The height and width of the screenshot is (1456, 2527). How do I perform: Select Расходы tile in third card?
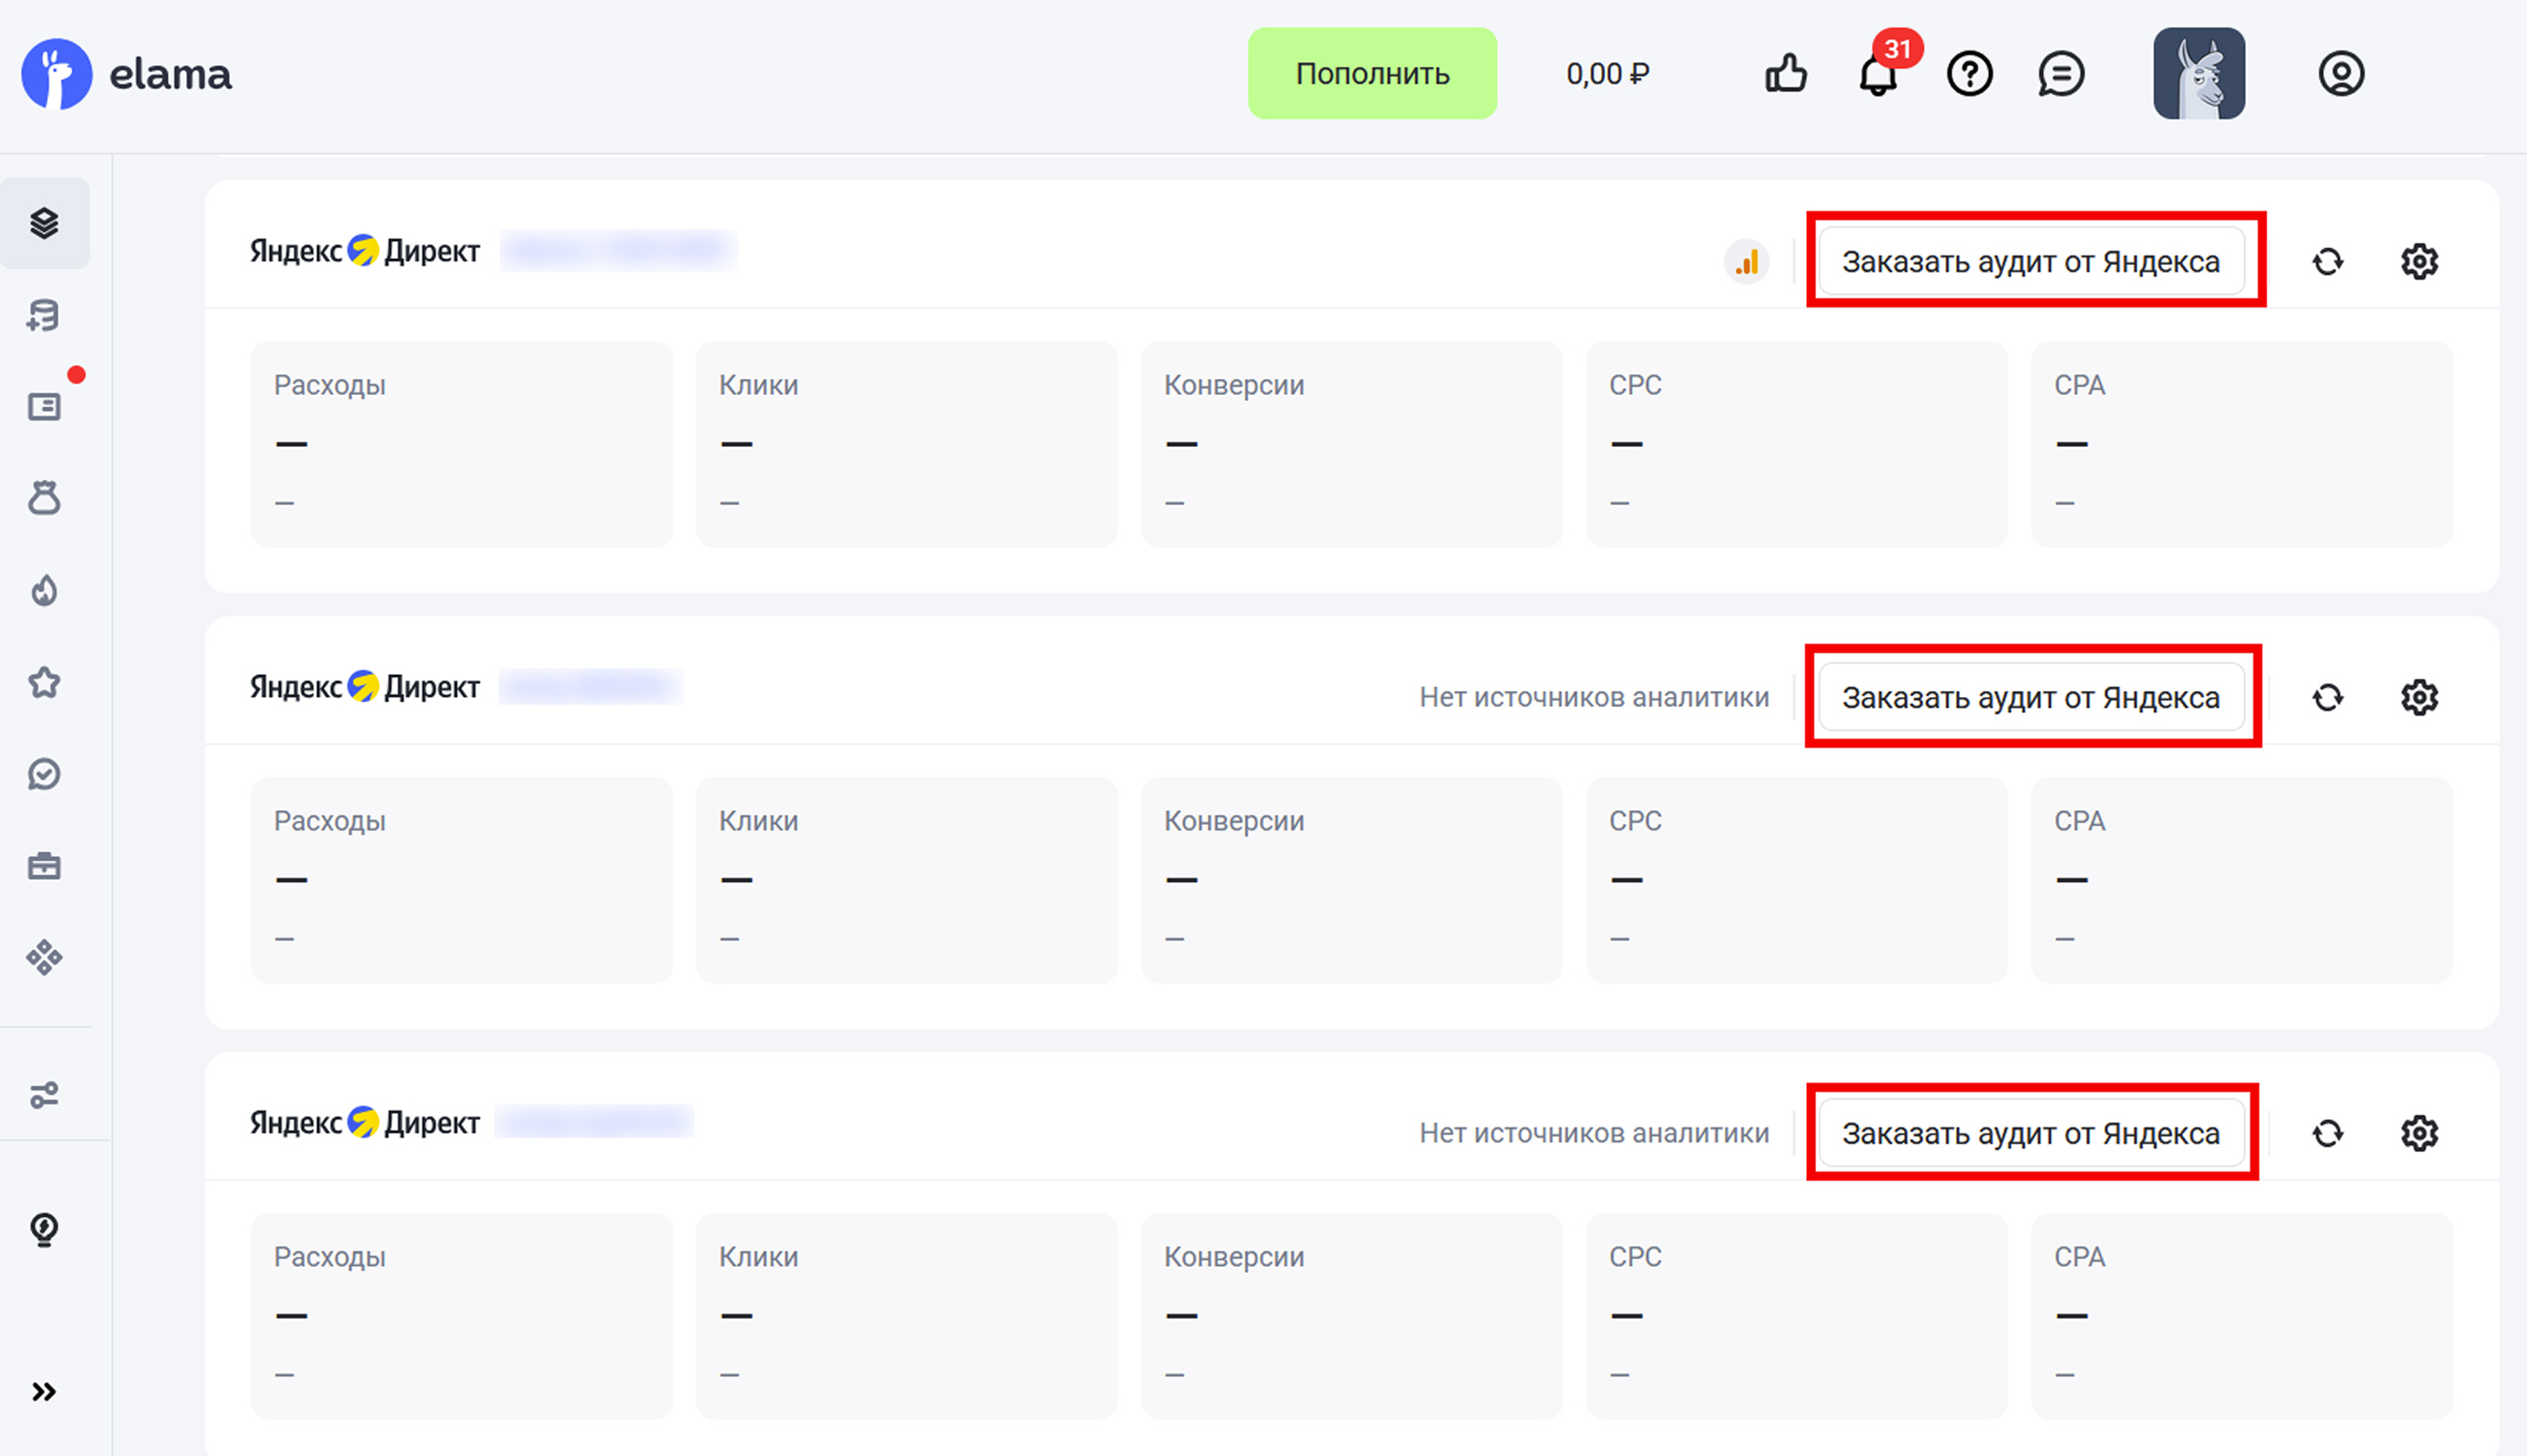462,1317
